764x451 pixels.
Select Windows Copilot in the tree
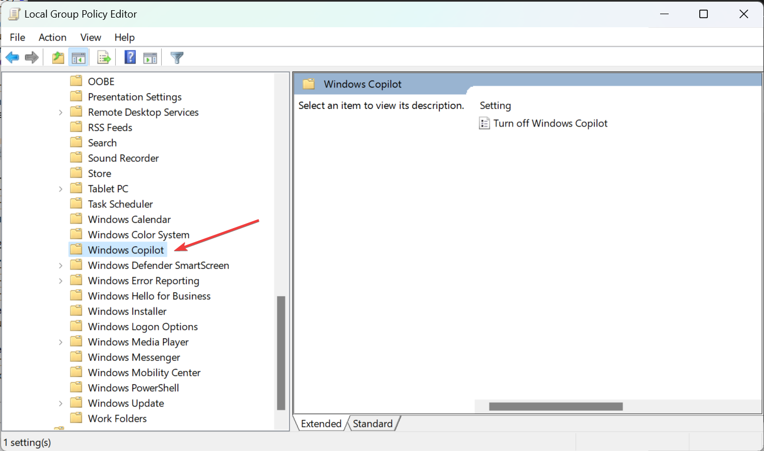coord(126,250)
